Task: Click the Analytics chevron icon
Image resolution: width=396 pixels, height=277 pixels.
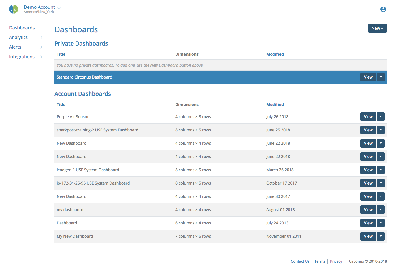Action: [41, 37]
